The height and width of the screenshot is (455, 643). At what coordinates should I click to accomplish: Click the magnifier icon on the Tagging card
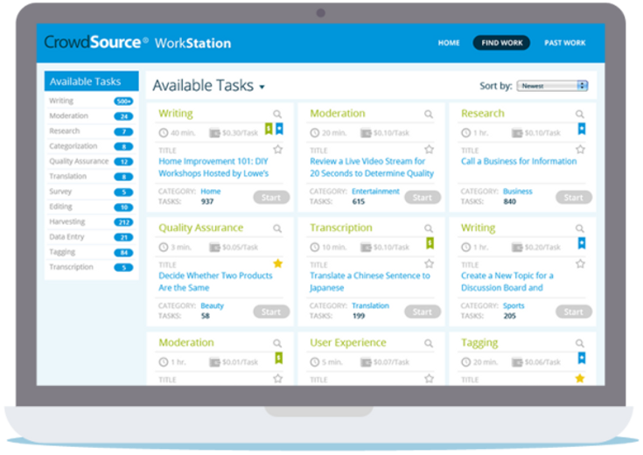[x=579, y=343]
